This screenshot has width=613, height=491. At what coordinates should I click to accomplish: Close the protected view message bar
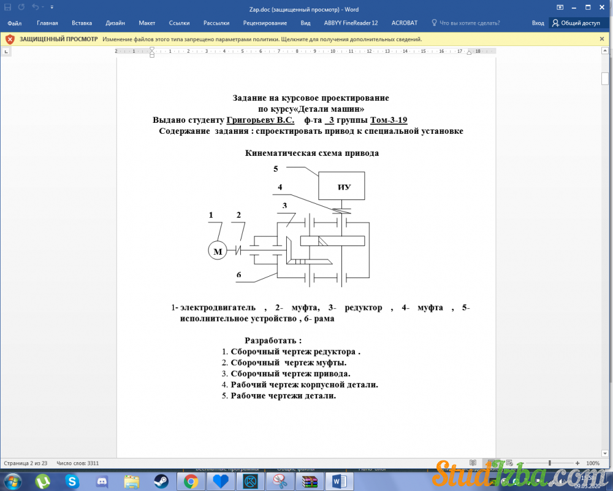coord(602,39)
